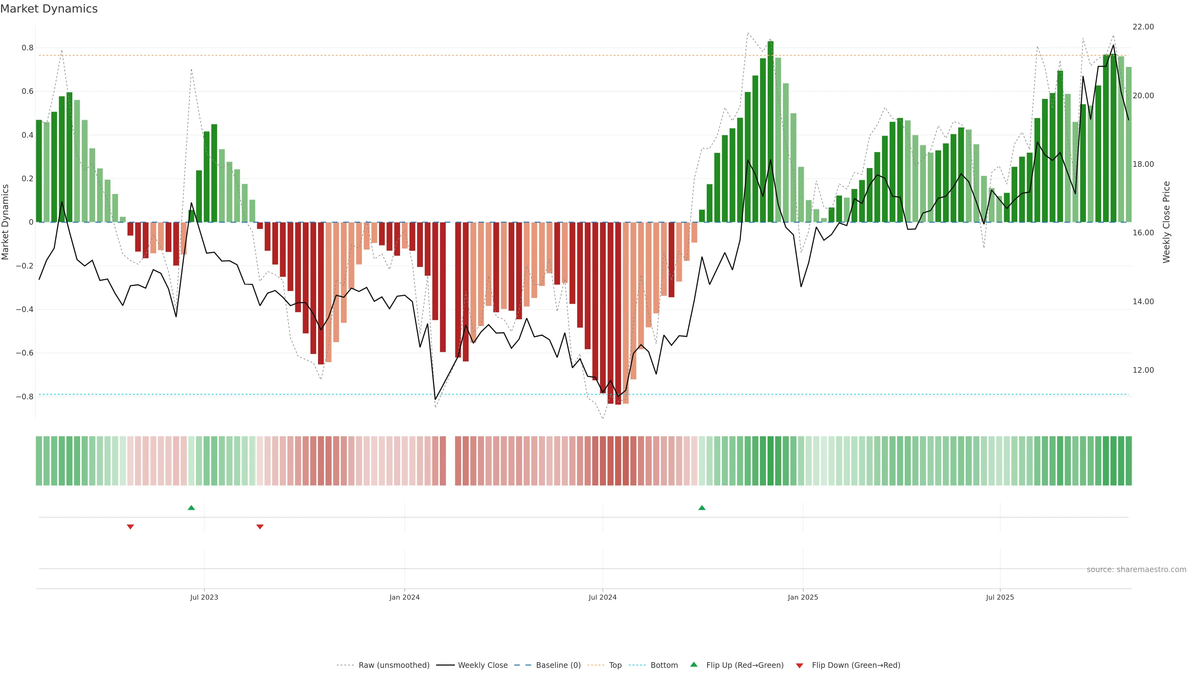
Task: Click the first green Flip Up triangle marker
Action: click(191, 508)
